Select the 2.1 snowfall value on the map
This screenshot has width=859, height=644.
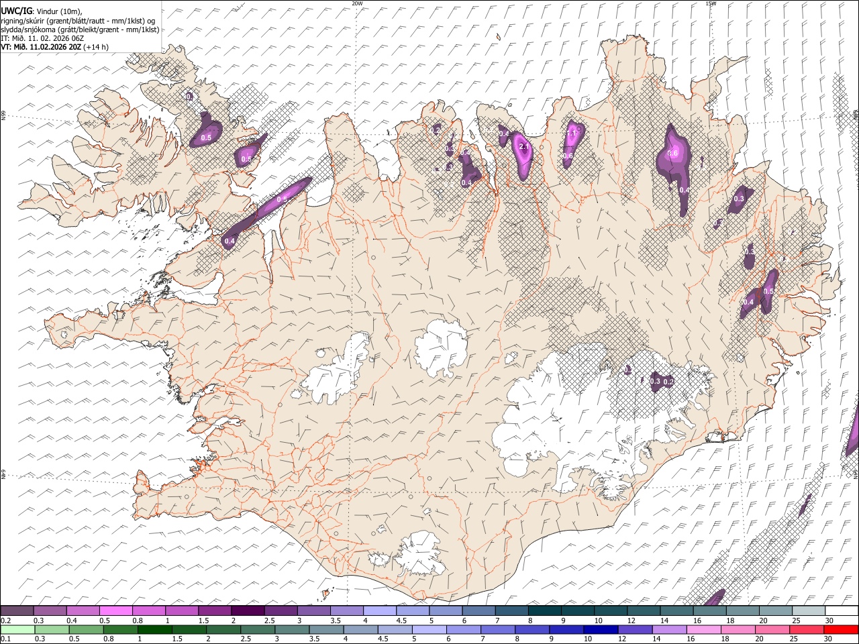(525, 147)
